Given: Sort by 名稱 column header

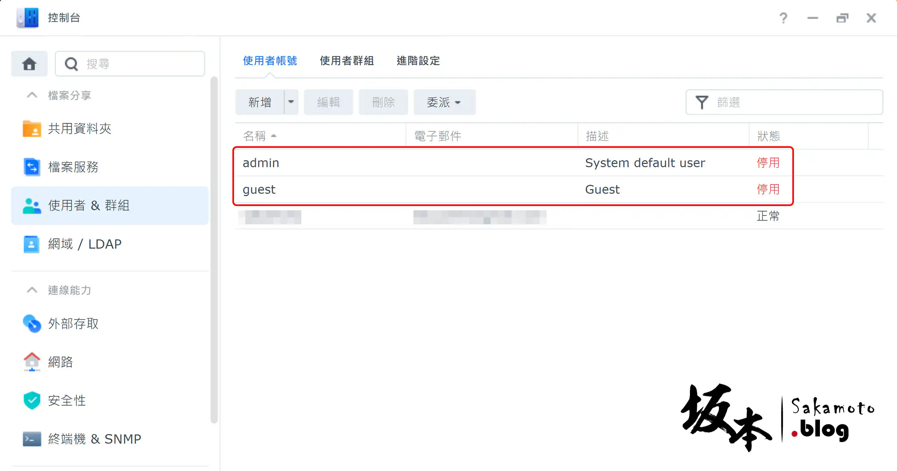Looking at the screenshot, I should [255, 136].
